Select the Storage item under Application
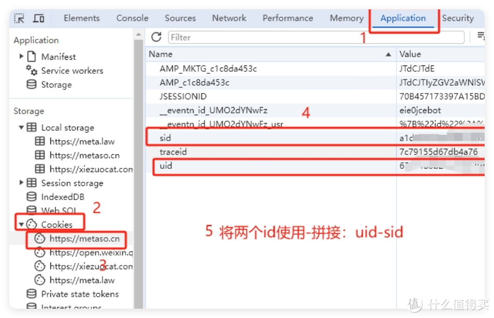The height and width of the screenshot is (318, 494). click(x=57, y=85)
